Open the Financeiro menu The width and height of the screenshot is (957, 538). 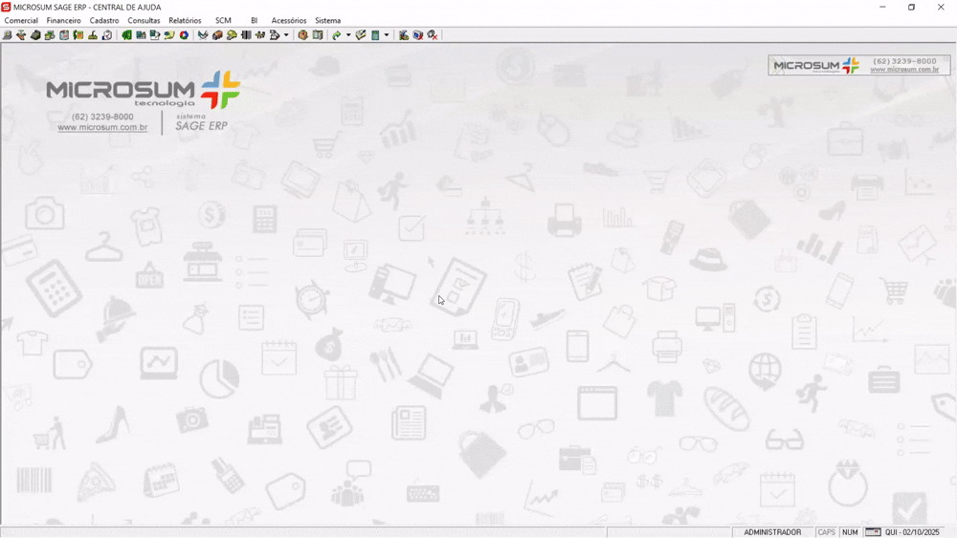[x=64, y=20]
